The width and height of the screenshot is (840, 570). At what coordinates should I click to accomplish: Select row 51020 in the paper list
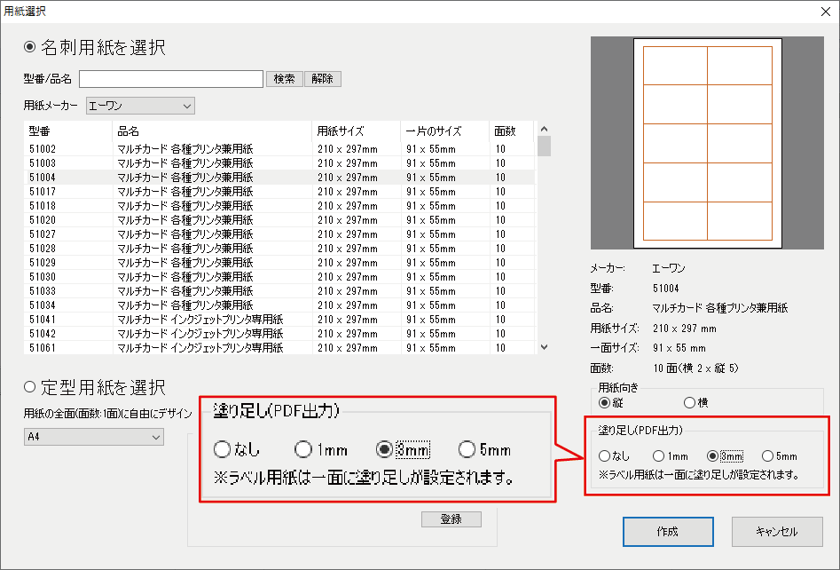[x=279, y=220]
